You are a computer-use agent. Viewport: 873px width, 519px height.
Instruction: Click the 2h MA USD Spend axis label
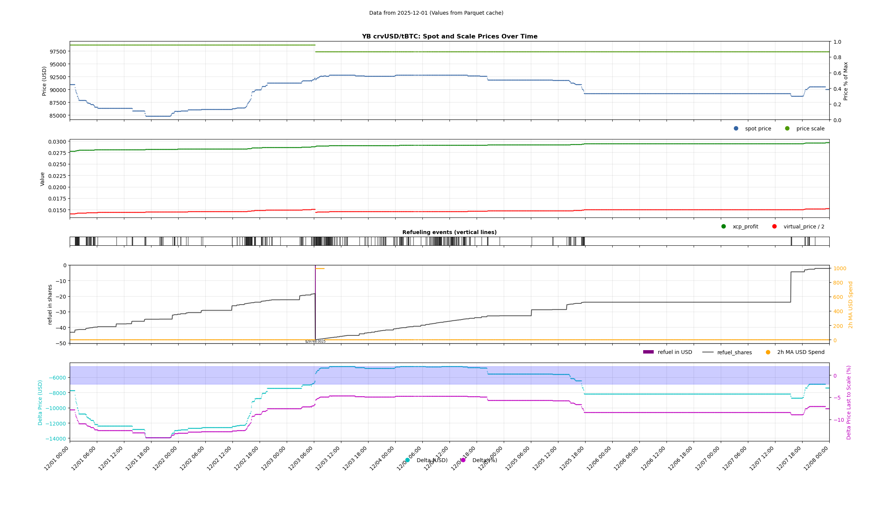pyautogui.click(x=850, y=305)
